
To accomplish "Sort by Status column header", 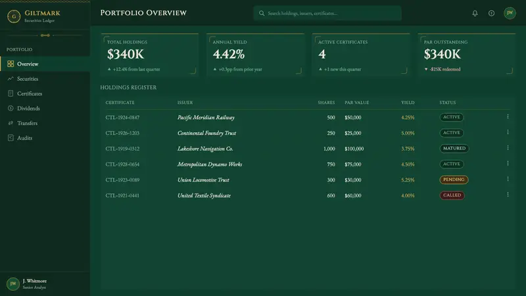I will [448, 103].
